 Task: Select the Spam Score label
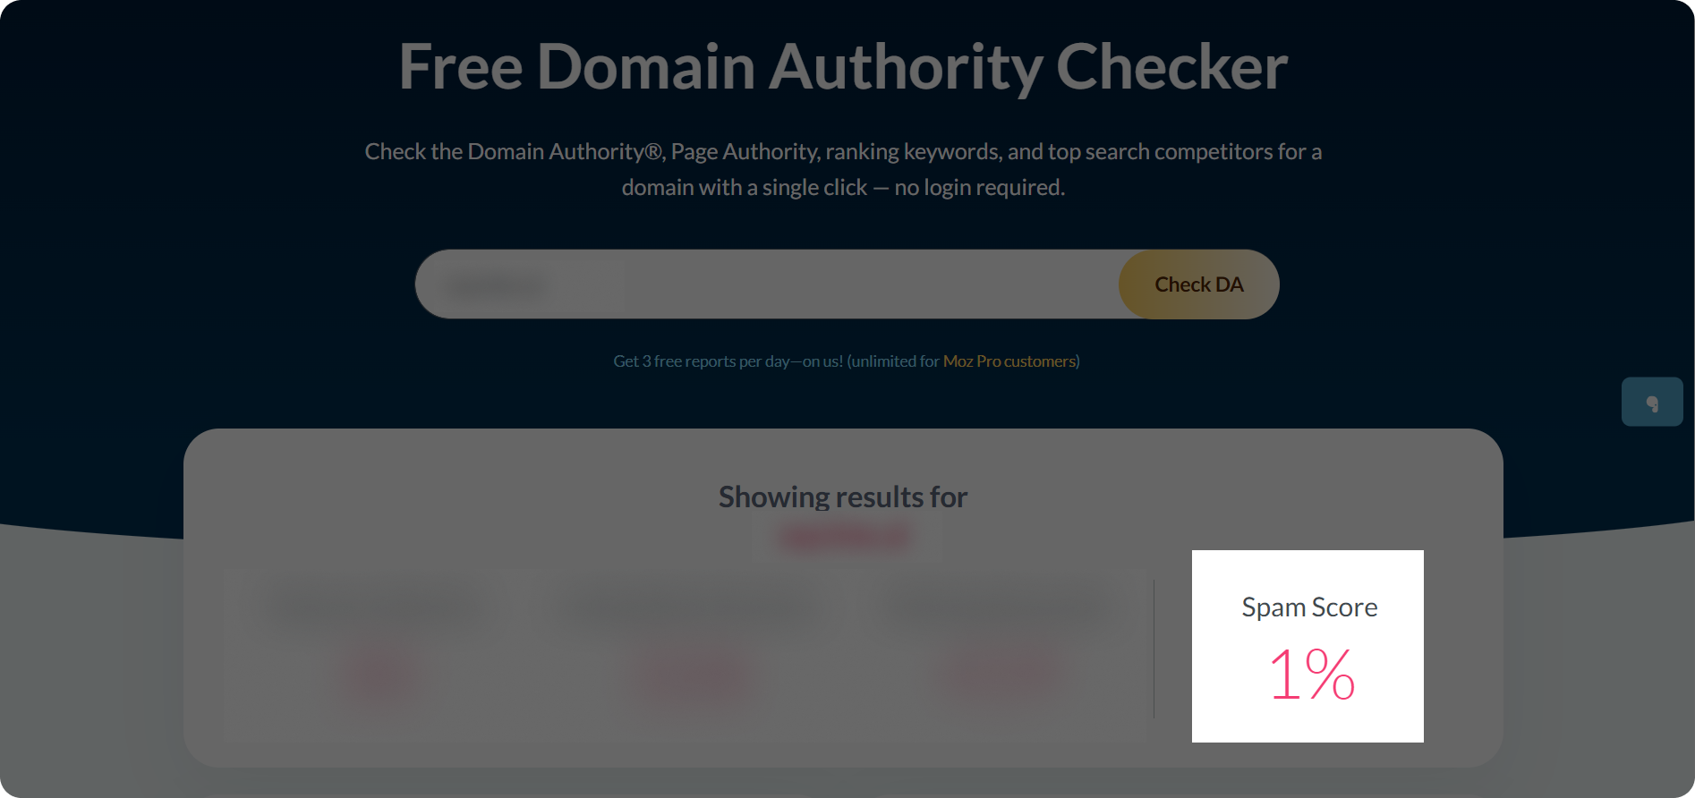pyautogui.click(x=1309, y=607)
